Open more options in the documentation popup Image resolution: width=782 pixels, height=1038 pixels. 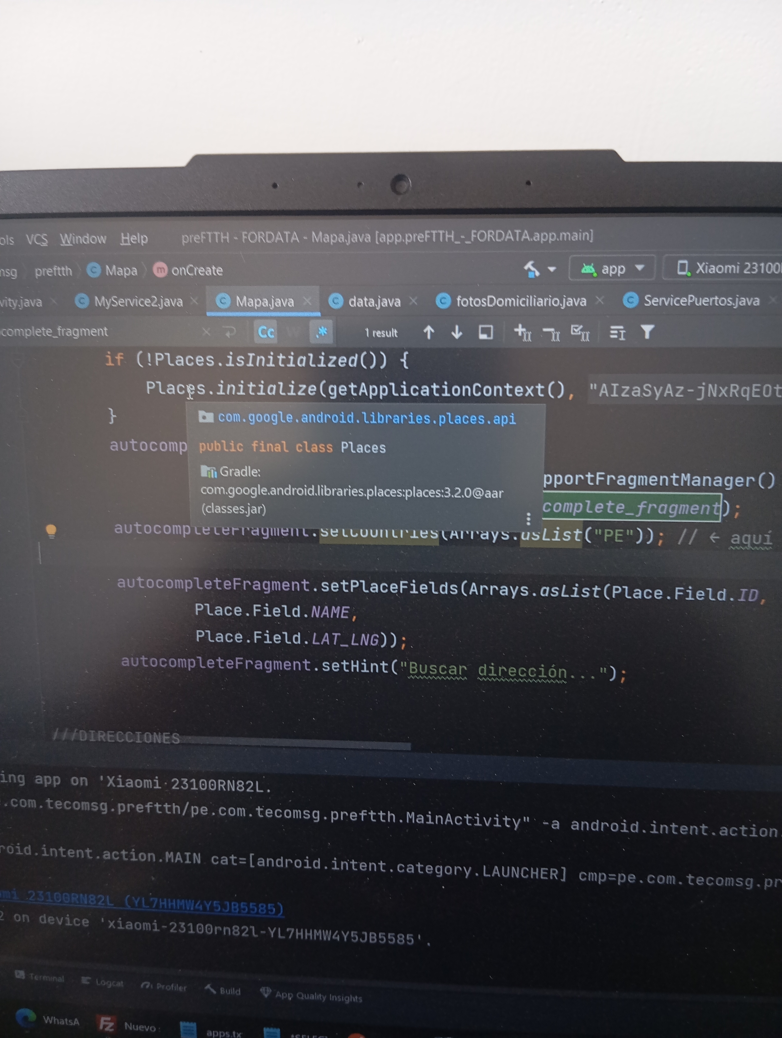[528, 518]
